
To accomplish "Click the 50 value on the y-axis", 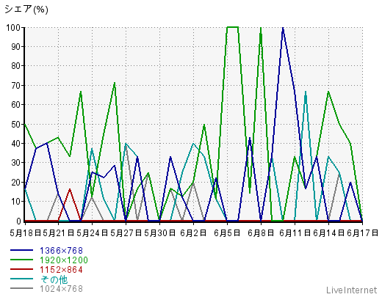I will (x=16, y=124).
